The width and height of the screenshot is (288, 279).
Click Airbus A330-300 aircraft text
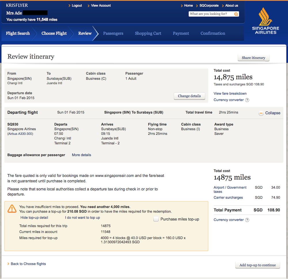coord(20,134)
